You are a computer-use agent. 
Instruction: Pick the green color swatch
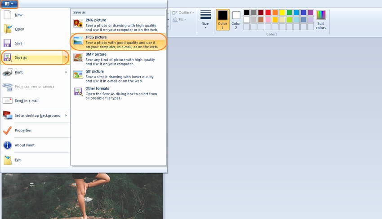coord(289,13)
